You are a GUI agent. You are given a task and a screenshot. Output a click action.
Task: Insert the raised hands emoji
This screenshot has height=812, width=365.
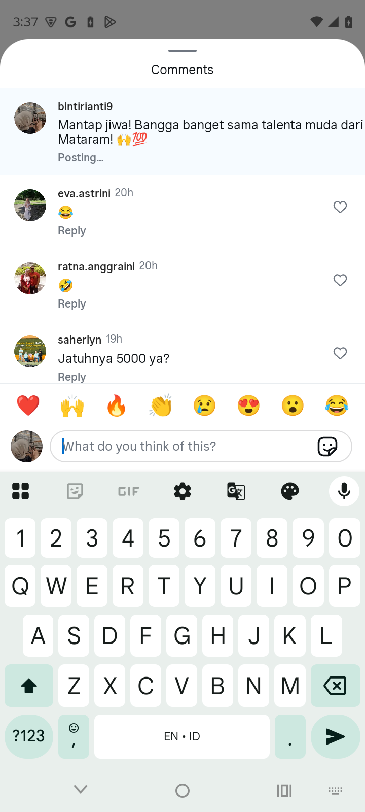click(72, 406)
